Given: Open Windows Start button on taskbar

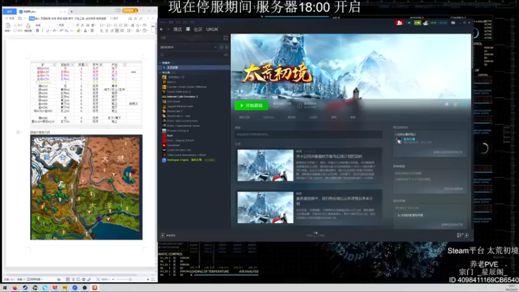Looking at the screenshot, I should point(5,287).
